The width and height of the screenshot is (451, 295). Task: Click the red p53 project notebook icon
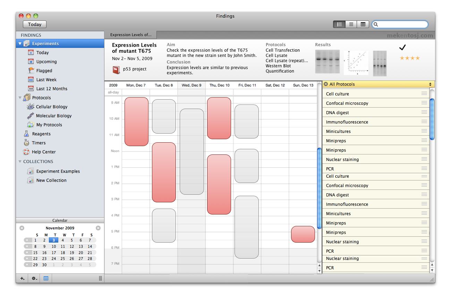[116, 70]
